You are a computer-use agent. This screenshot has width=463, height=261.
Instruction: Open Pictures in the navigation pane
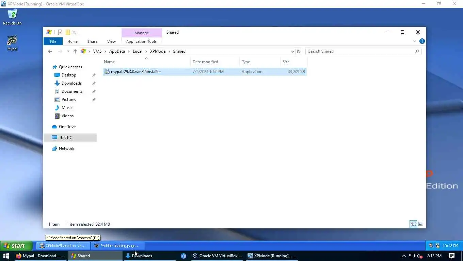tap(68, 100)
